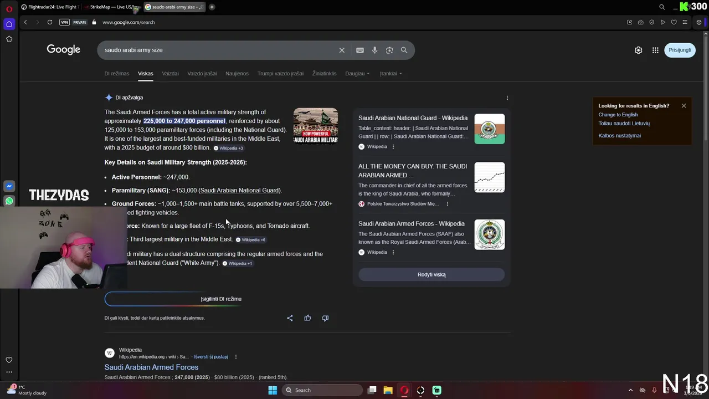
Task: Click the Rodyti viską button
Action: 431,274
